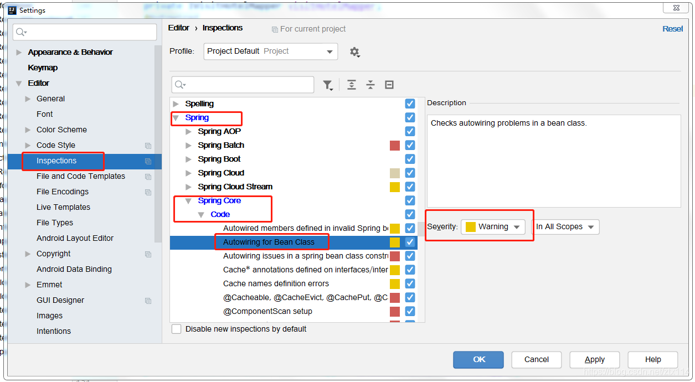This screenshot has height=382, width=695.
Task: Open the profile gear settings icon
Action: coord(354,52)
